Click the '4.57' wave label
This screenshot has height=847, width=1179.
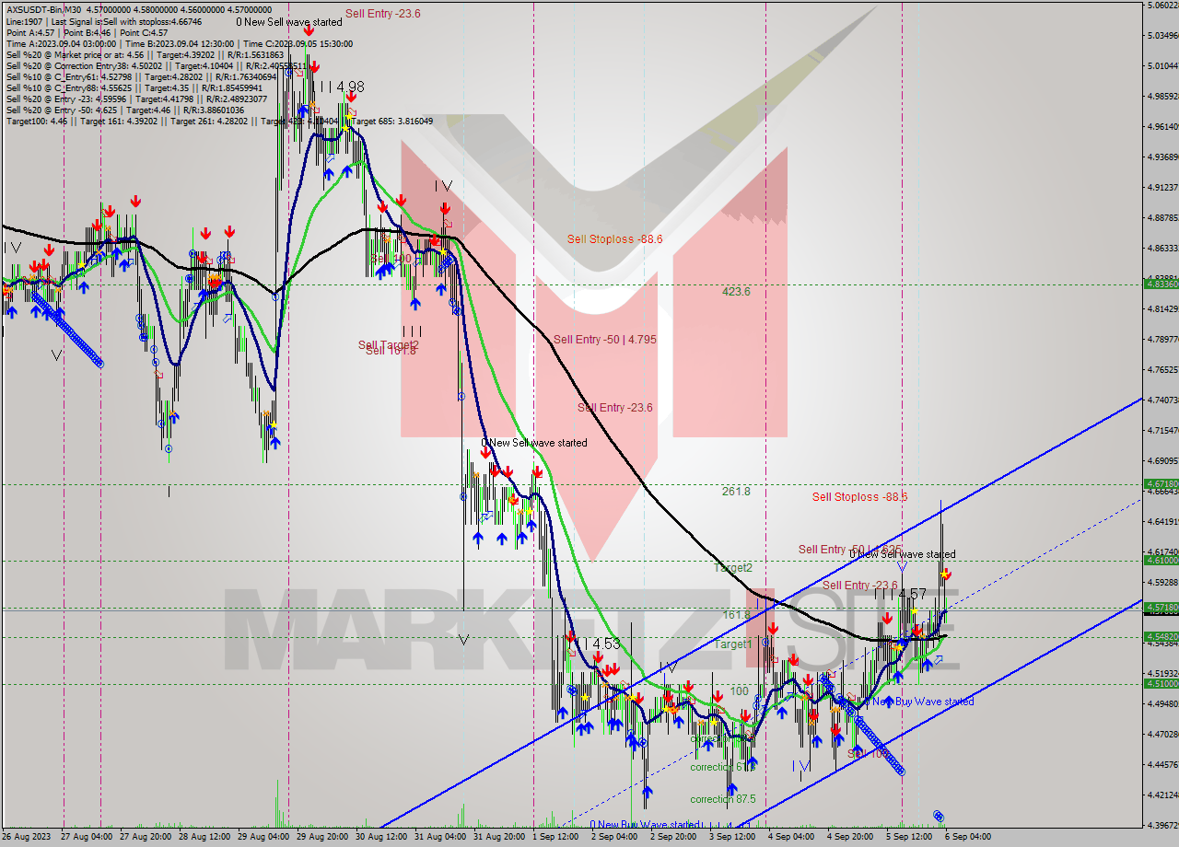(x=912, y=594)
